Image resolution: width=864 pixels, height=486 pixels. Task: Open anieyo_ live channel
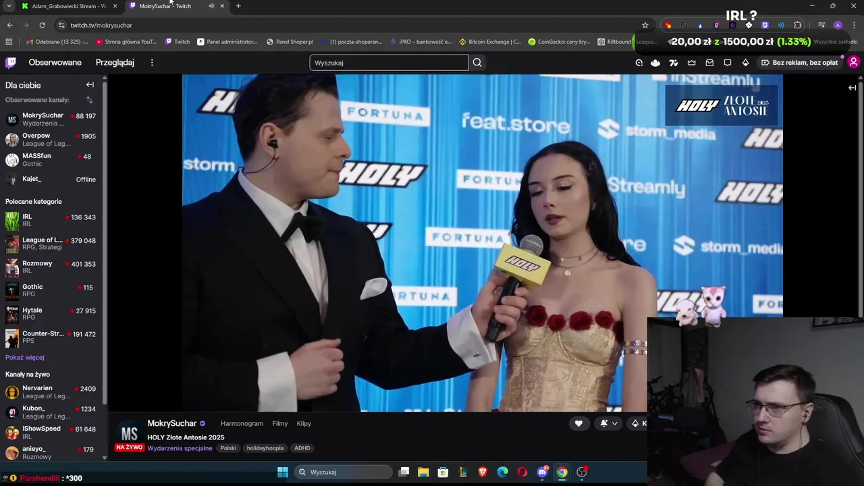pos(51,452)
